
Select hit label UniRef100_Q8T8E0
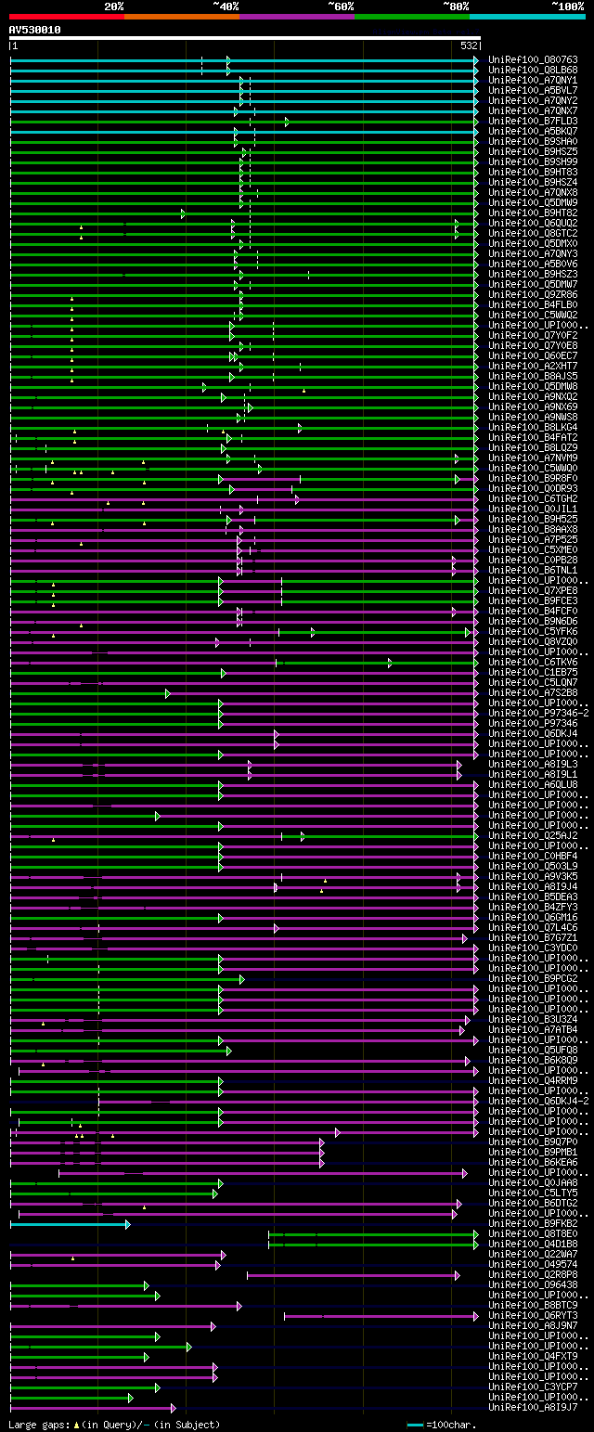point(533,1233)
